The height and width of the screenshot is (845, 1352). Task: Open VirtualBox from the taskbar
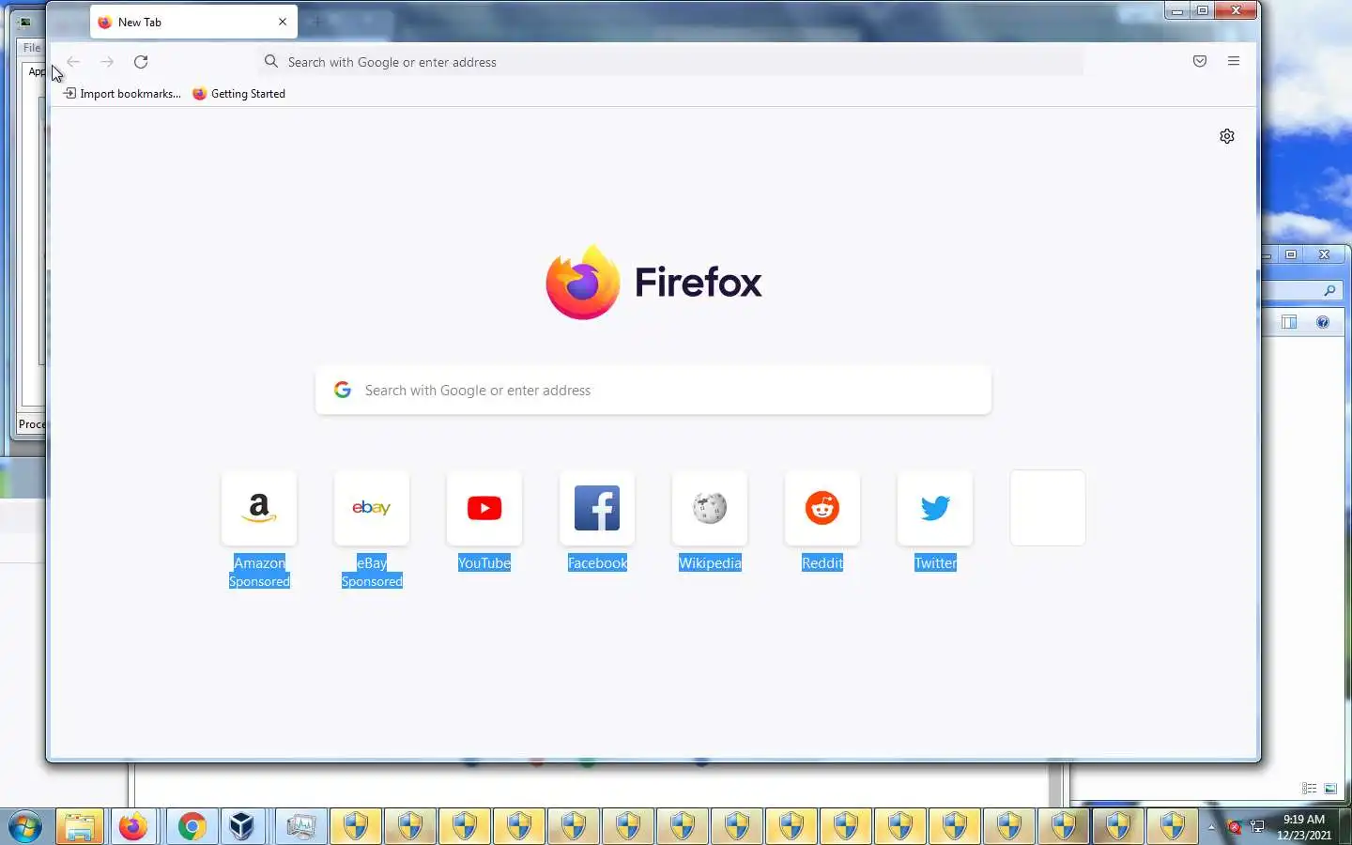click(x=242, y=827)
